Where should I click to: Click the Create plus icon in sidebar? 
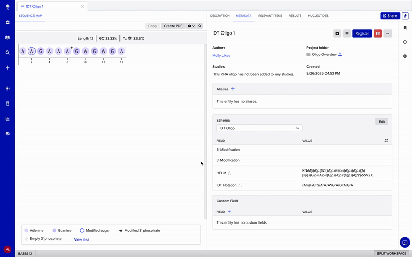pos(7,68)
